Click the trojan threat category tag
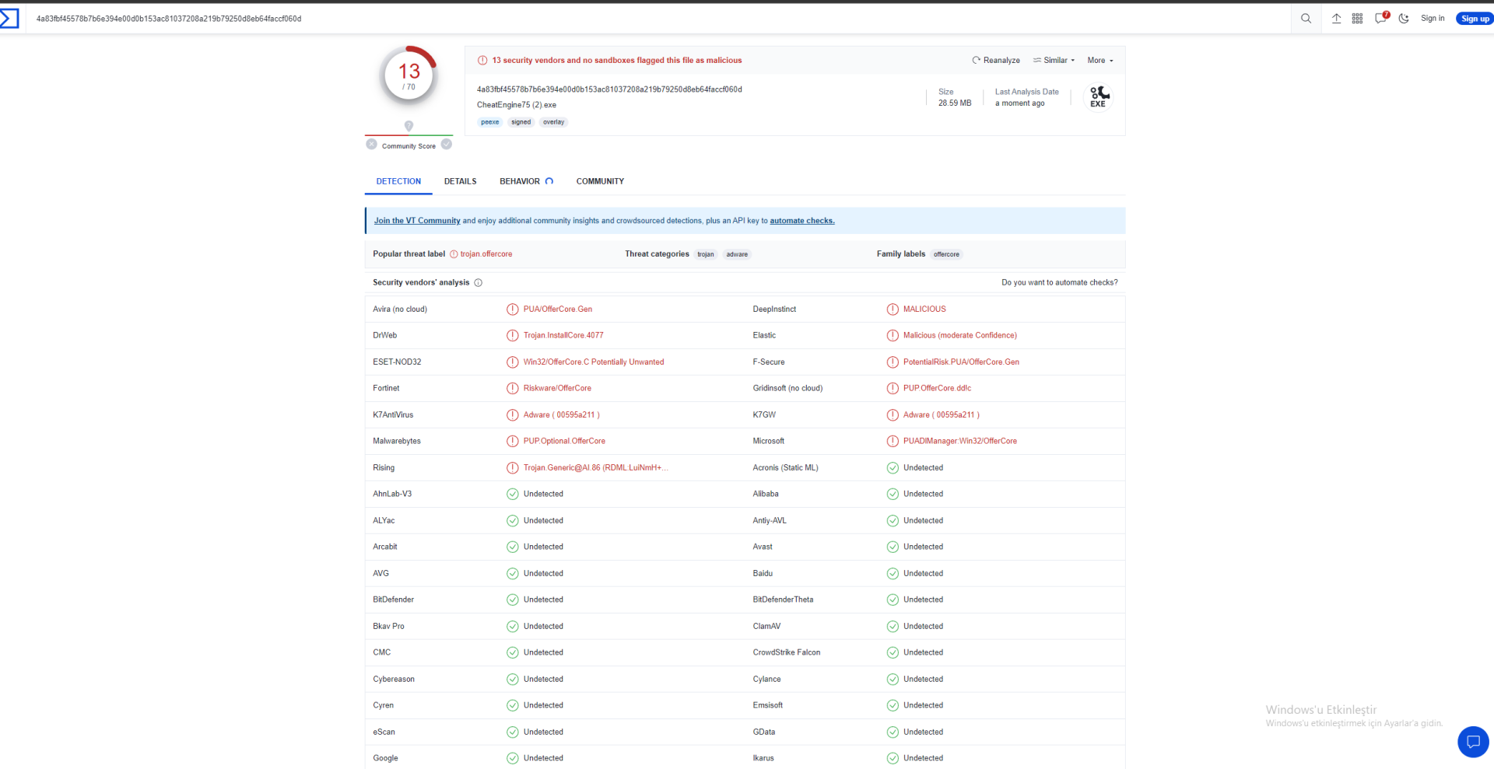 706,254
